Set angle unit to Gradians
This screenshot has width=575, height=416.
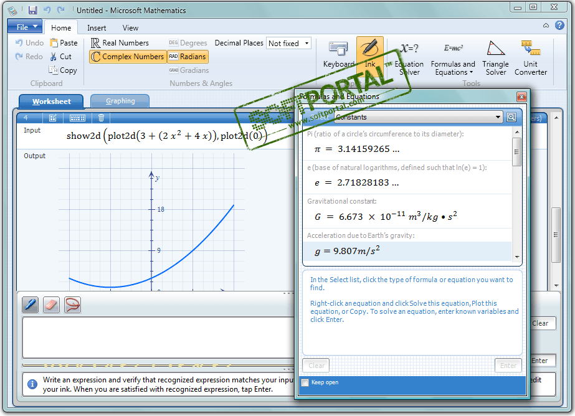[189, 70]
